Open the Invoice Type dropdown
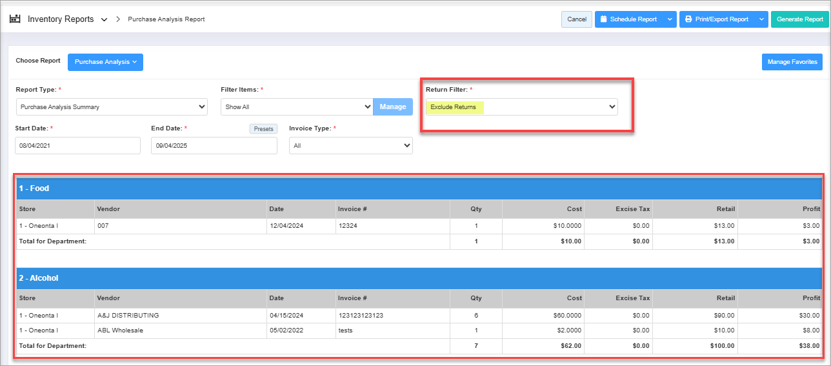831x366 pixels. [x=351, y=146]
